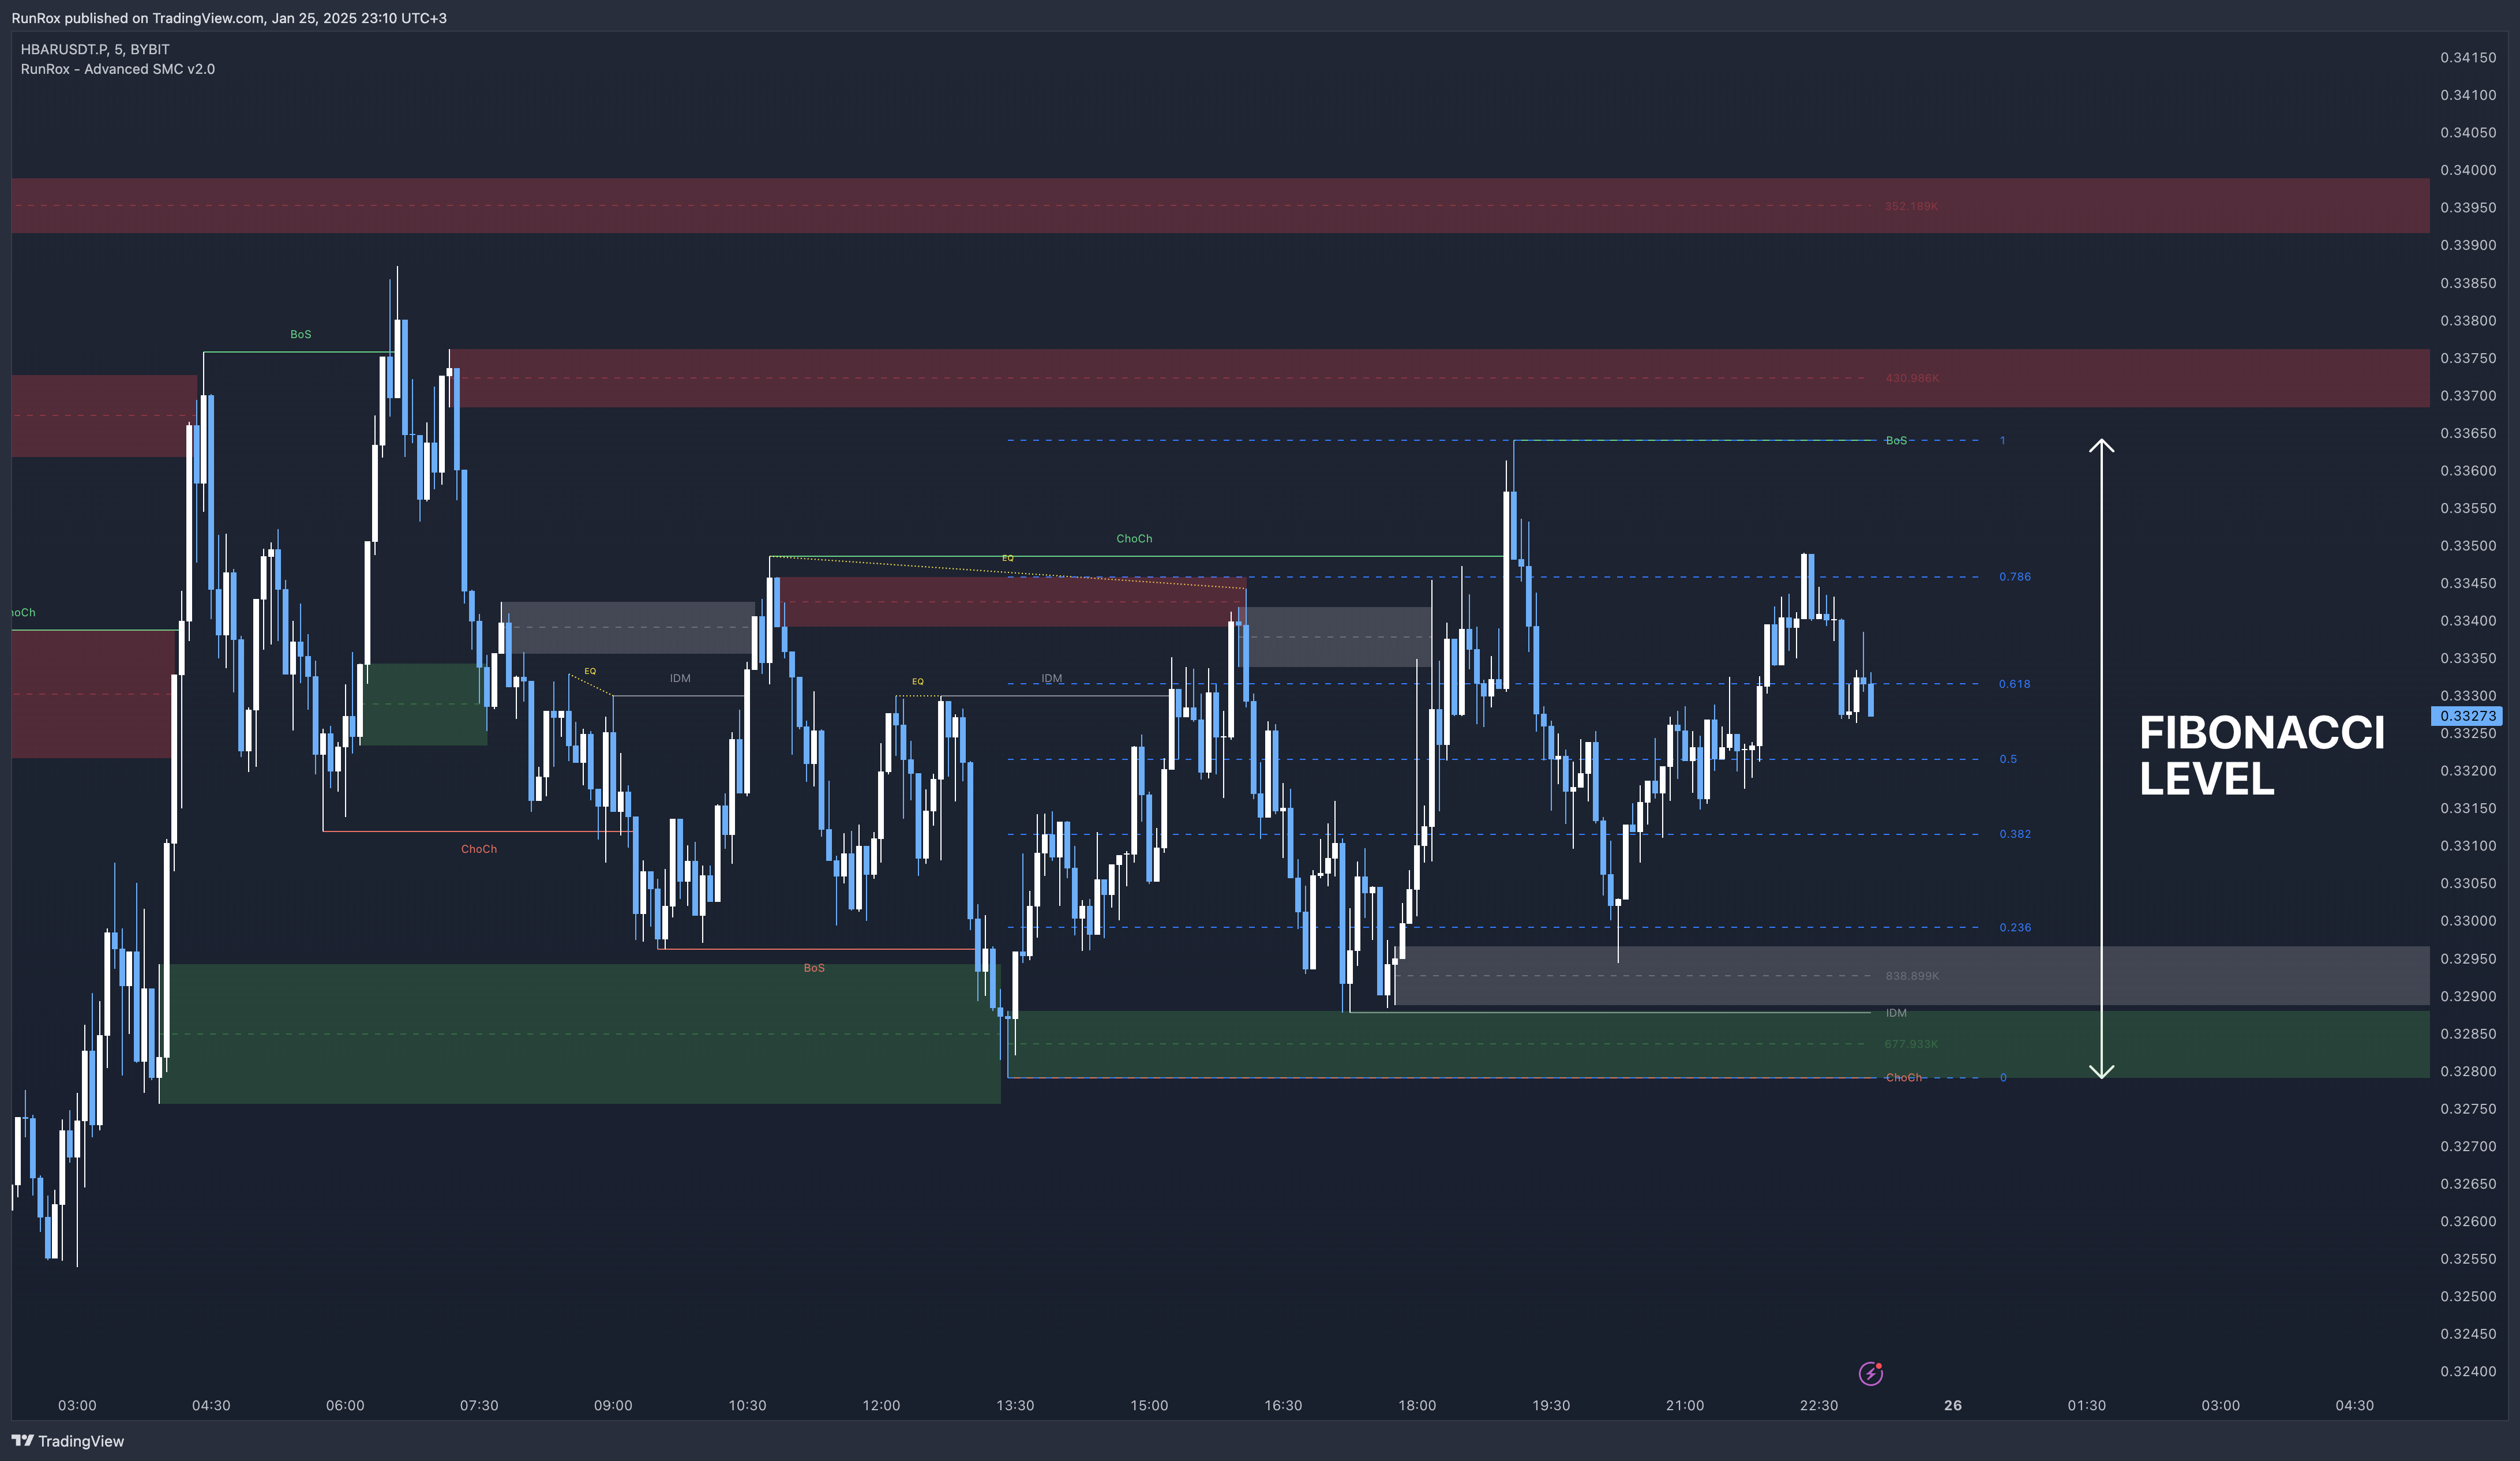
Task: Click the RunRox - Advanced SMC v2.0 indicator name
Action: pos(118,69)
